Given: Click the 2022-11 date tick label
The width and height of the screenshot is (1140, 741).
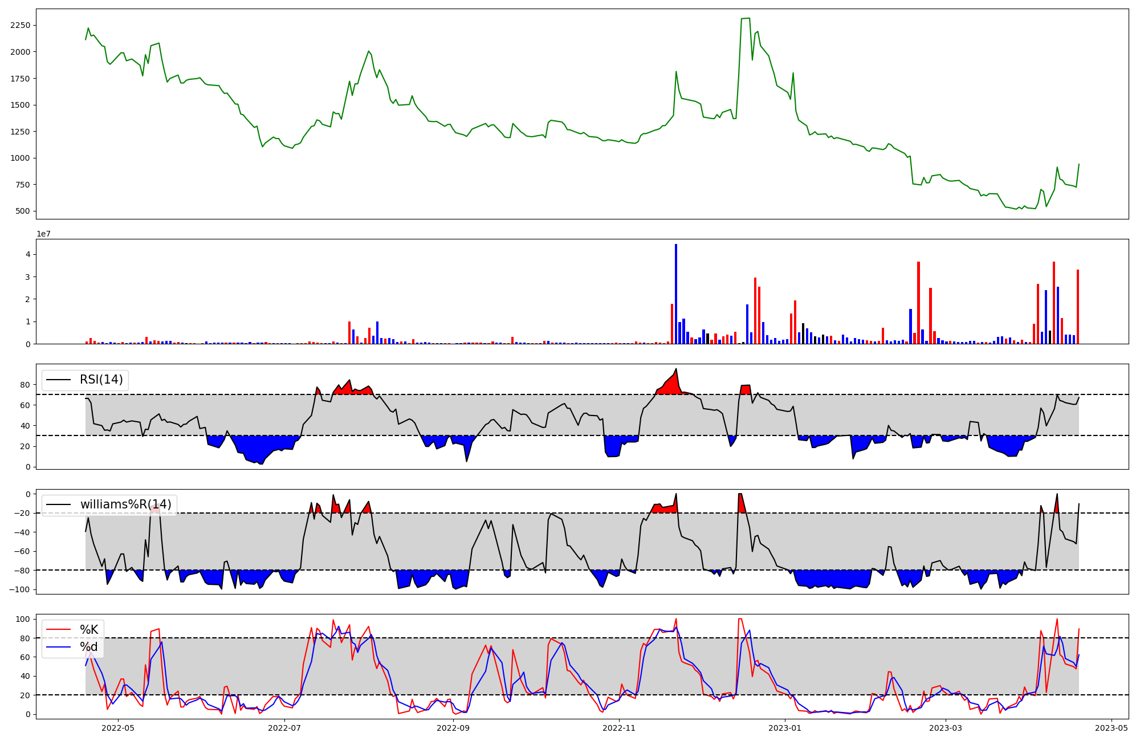Looking at the screenshot, I should point(619,728).
